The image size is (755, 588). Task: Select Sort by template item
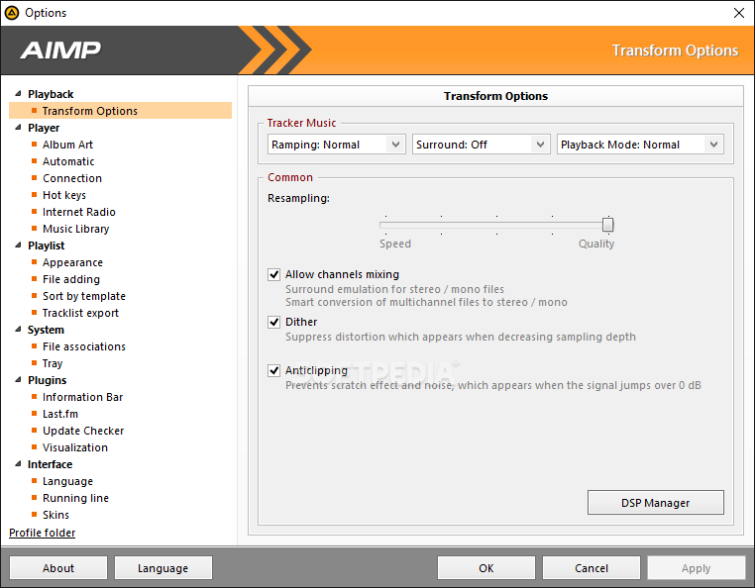[84, 296]
